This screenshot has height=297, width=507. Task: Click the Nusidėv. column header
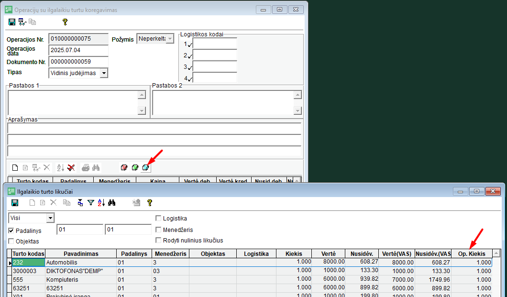pyautogui.click(x=362, y=253)
